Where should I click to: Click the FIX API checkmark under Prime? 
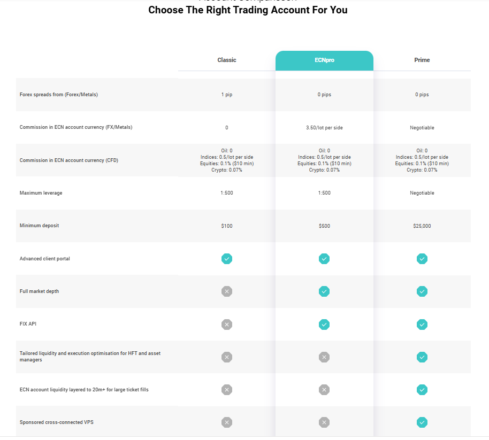click(422, 324)
